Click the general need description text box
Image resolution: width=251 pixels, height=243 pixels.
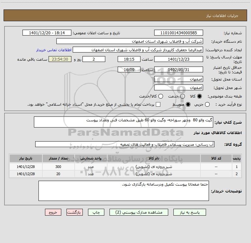tap(124, 122)
